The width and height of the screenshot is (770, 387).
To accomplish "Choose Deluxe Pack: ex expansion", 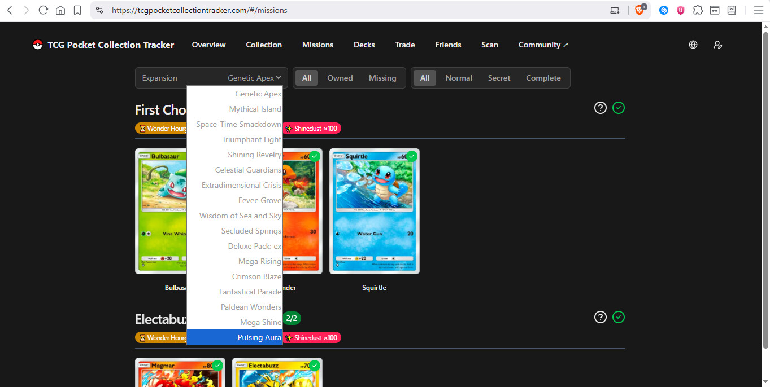I will tap(235, 246).
